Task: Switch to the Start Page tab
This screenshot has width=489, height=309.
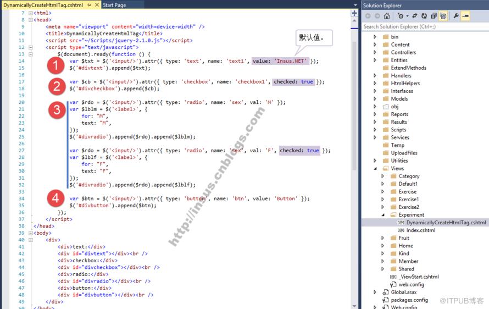Action: pyautogui.click(x=114, y=5)
